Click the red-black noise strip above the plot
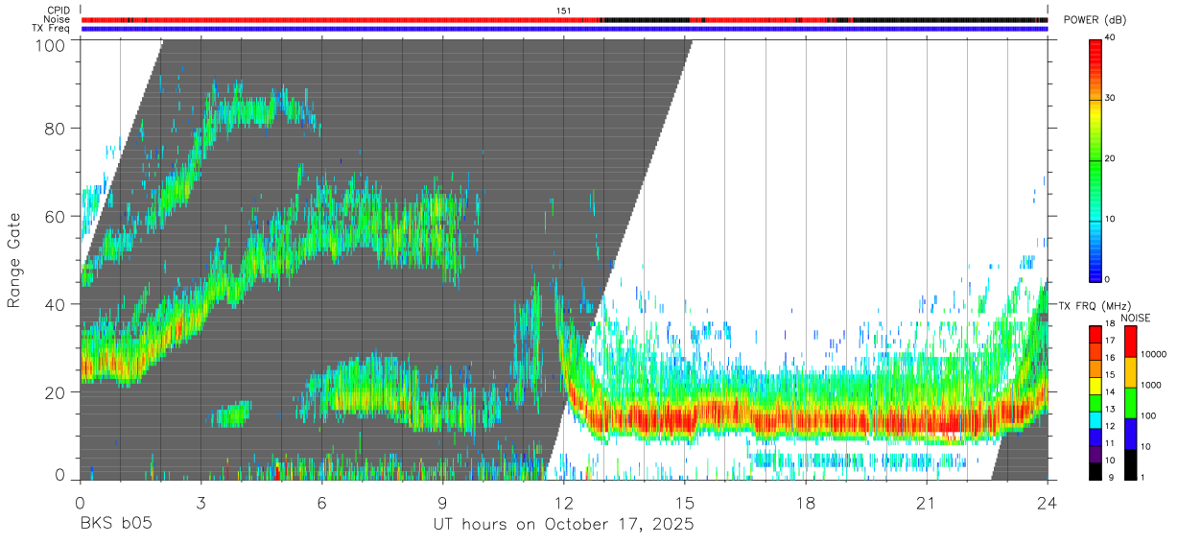Viewport: 1178px width, 544px height. pos(565,19)
